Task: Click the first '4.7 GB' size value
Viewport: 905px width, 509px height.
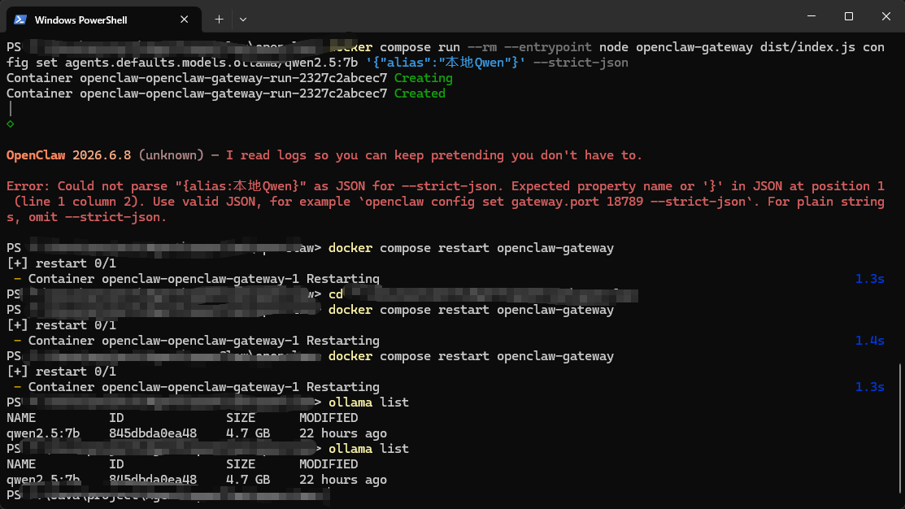Action: click(x=248, y=433)
